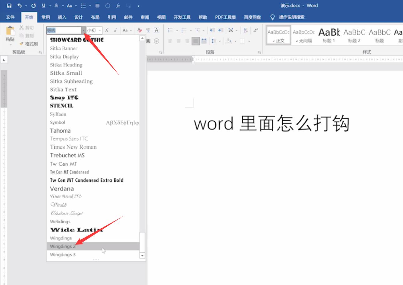Click the shading paint bucket icon
Image resolution: width=403 pixels, height=285 pixels.
click(x=228, y=41)
